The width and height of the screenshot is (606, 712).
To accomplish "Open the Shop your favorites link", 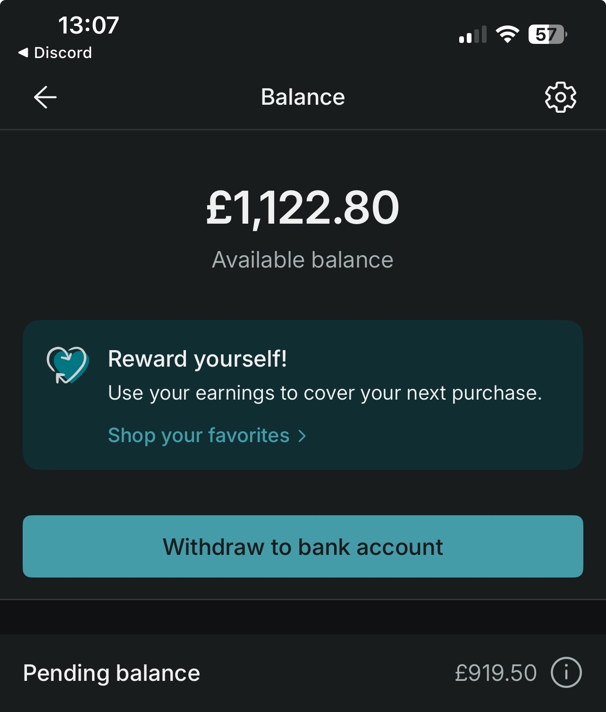I will point(199,436).
